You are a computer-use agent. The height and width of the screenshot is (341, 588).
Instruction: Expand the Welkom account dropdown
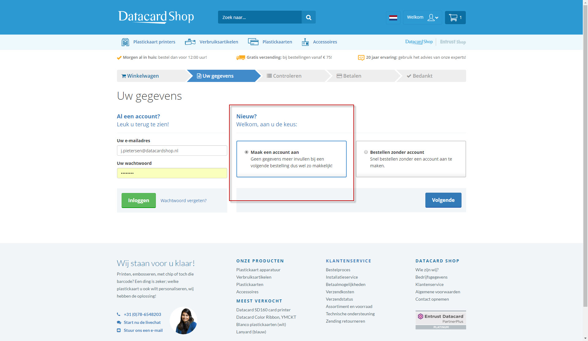coord(422,17)
